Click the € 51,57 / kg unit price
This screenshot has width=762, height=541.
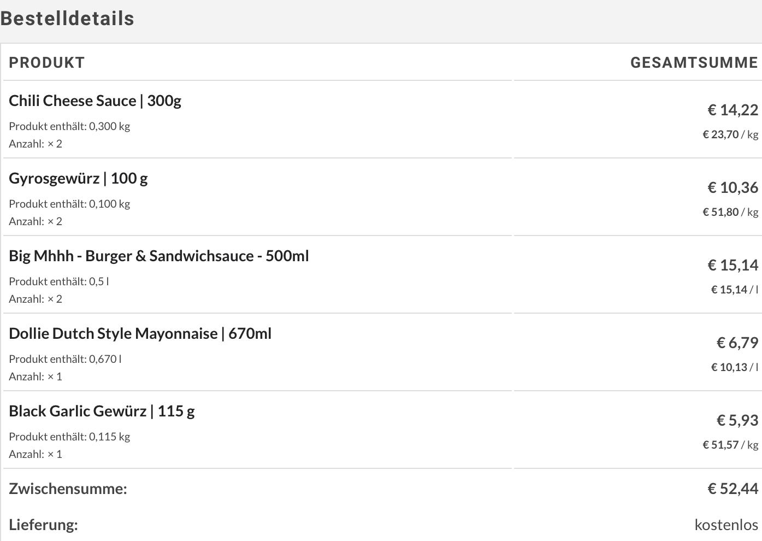(730, 445)
